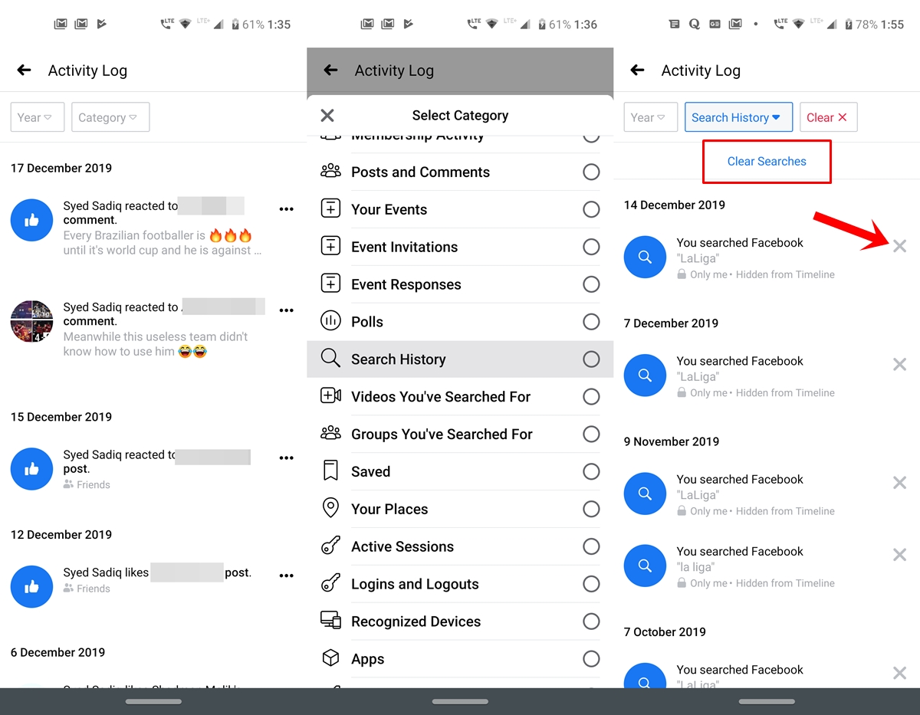Tap the battery 78% indicator on right screen
The width and height of the screenshot is (920, 715).
click(862, 25)
